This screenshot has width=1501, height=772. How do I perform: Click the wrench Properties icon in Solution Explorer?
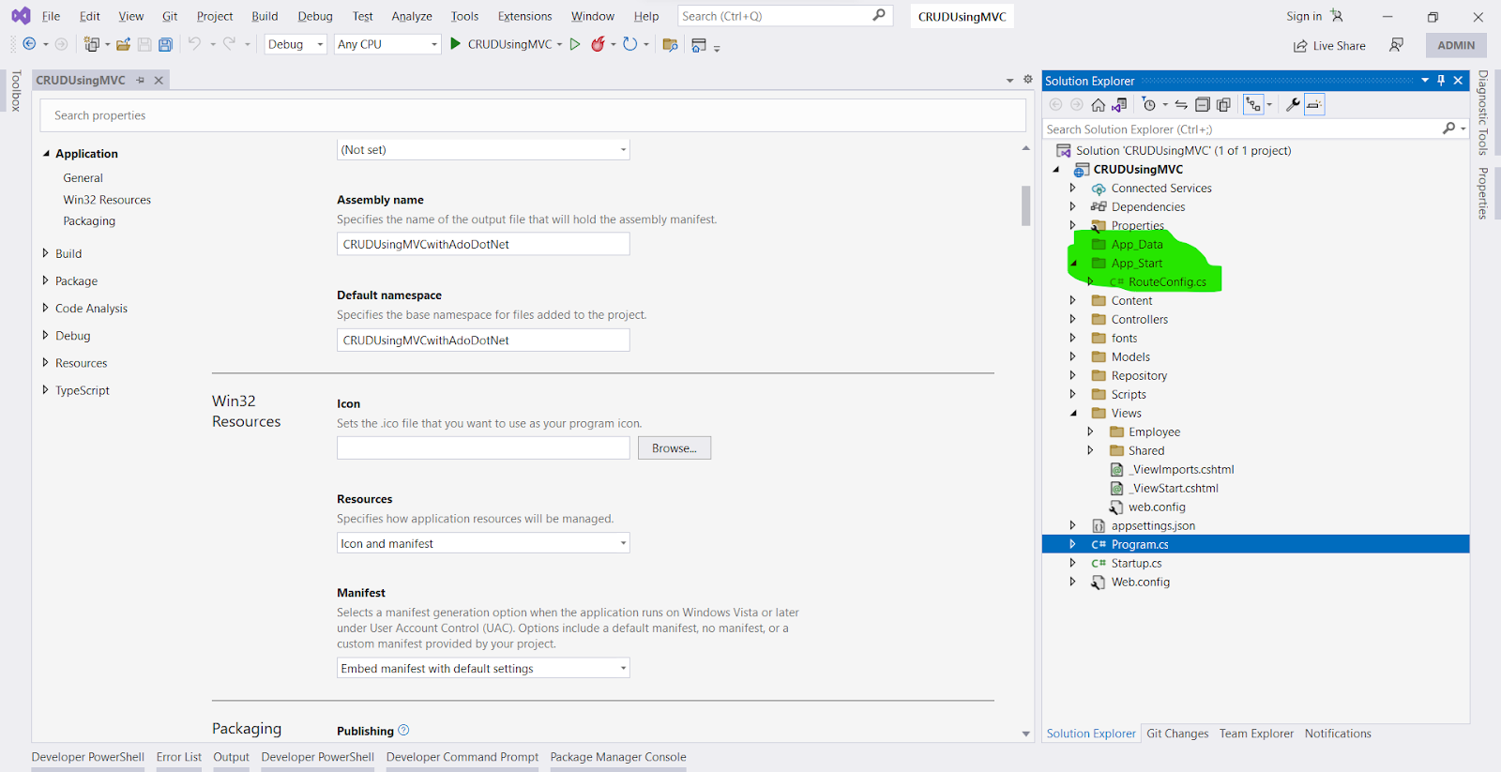pos(1293,105)
